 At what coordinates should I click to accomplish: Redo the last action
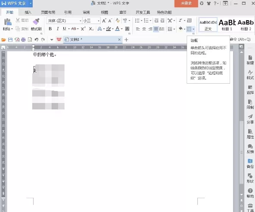coord(43,39)
